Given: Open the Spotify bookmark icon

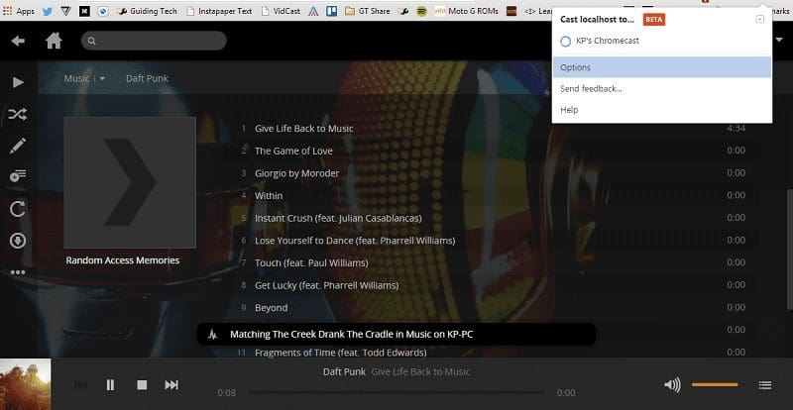Looking at the screenshot, I should pos(421,11).
